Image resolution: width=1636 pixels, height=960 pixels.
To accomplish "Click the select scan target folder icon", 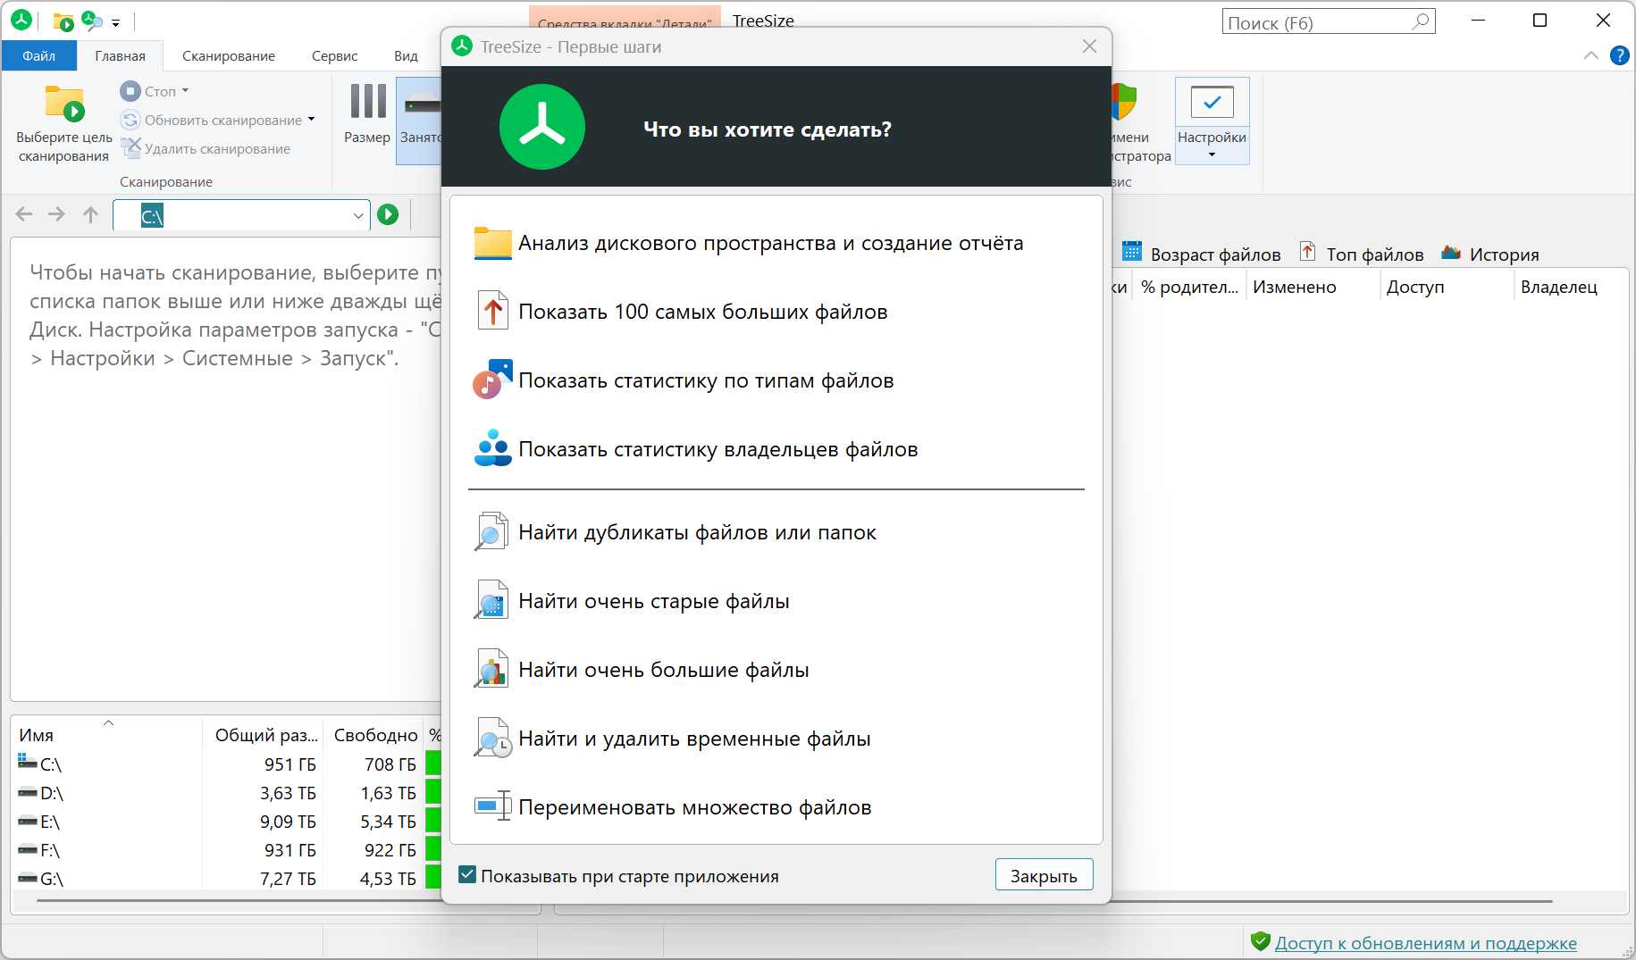I will [64, 104].
